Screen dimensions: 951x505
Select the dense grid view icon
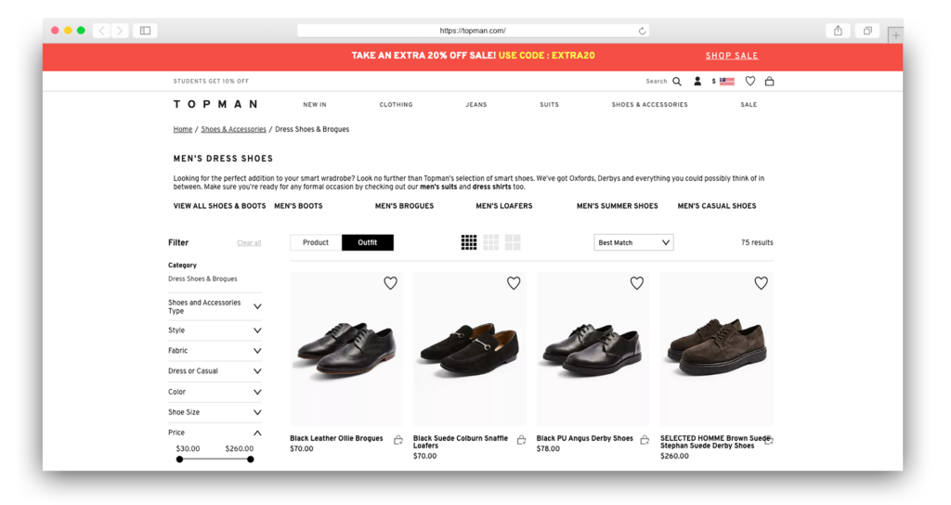coord(469,242)
